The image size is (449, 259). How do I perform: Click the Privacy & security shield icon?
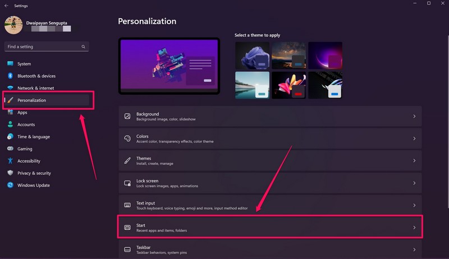point(10,173)
